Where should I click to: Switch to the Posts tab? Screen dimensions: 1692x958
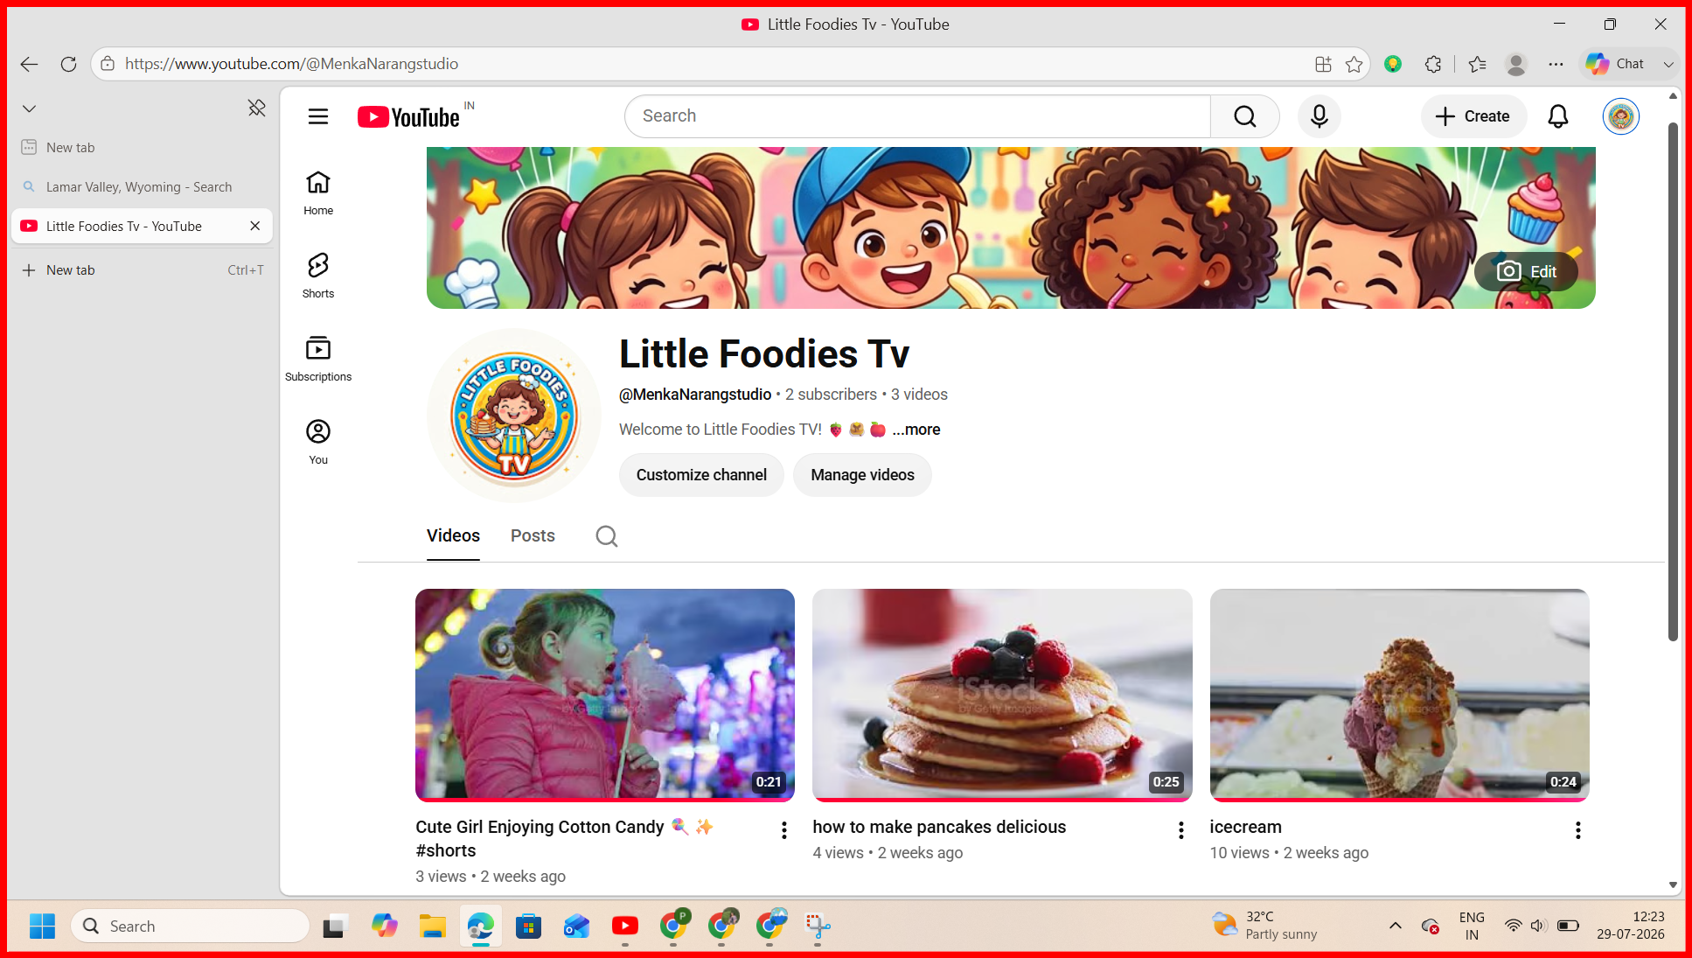coord(533,535)
